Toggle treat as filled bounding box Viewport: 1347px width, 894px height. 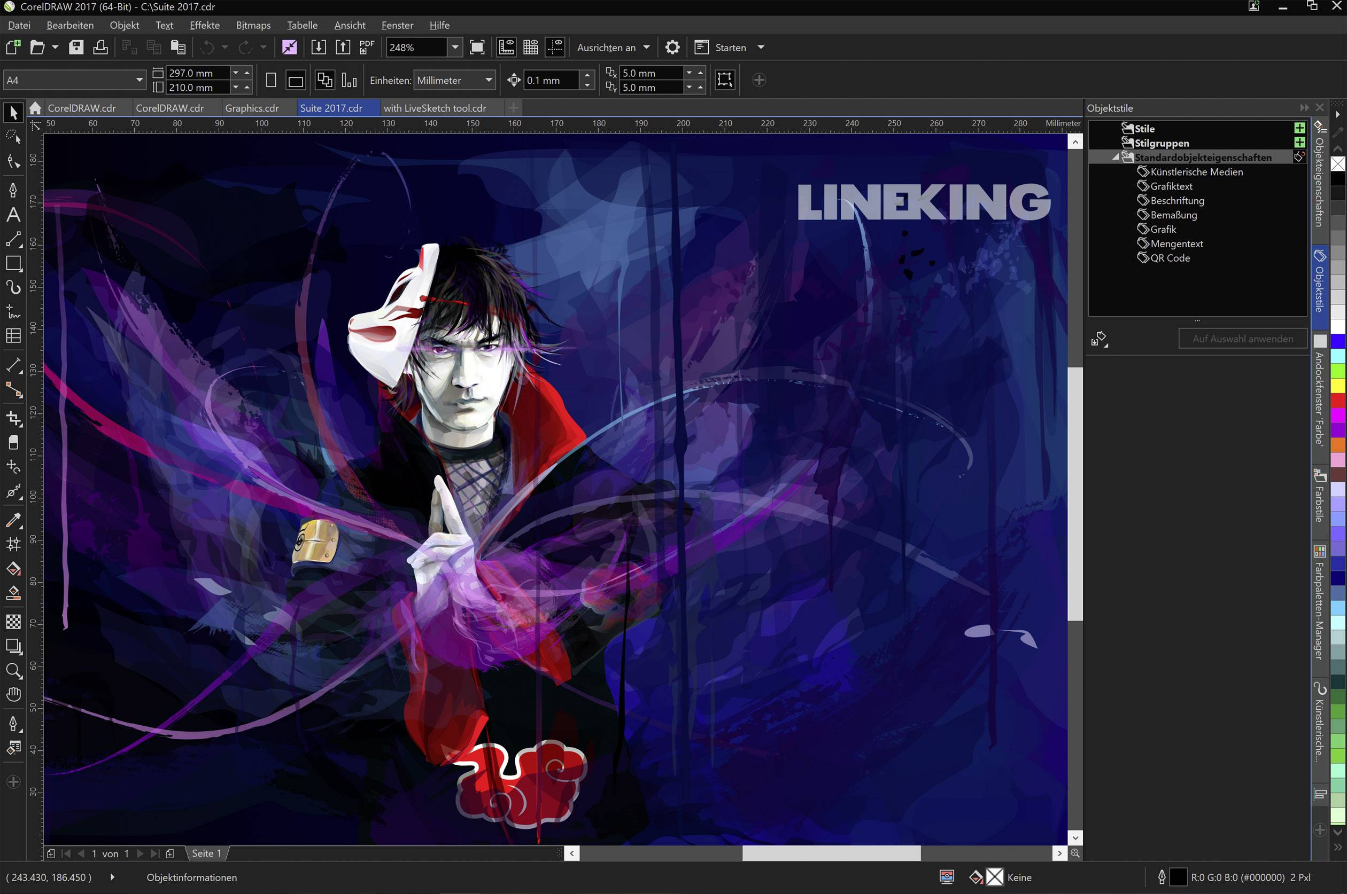tap(725, 80)
